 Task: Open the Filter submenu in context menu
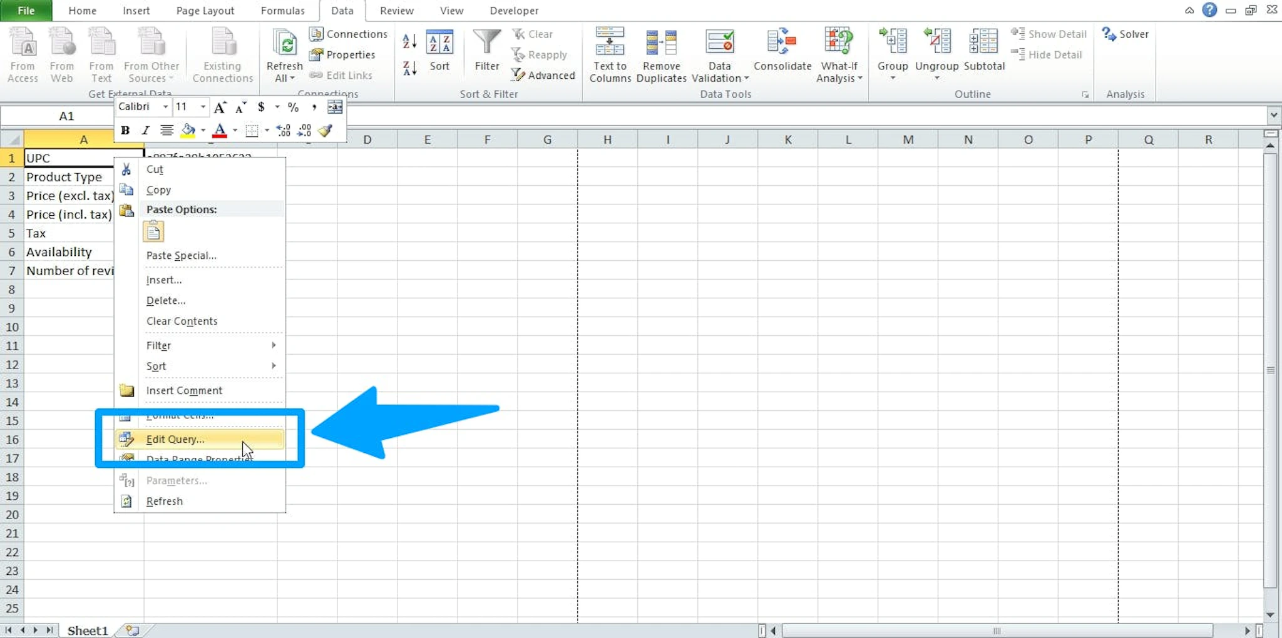pyautogui.click(x=200, y=345)
